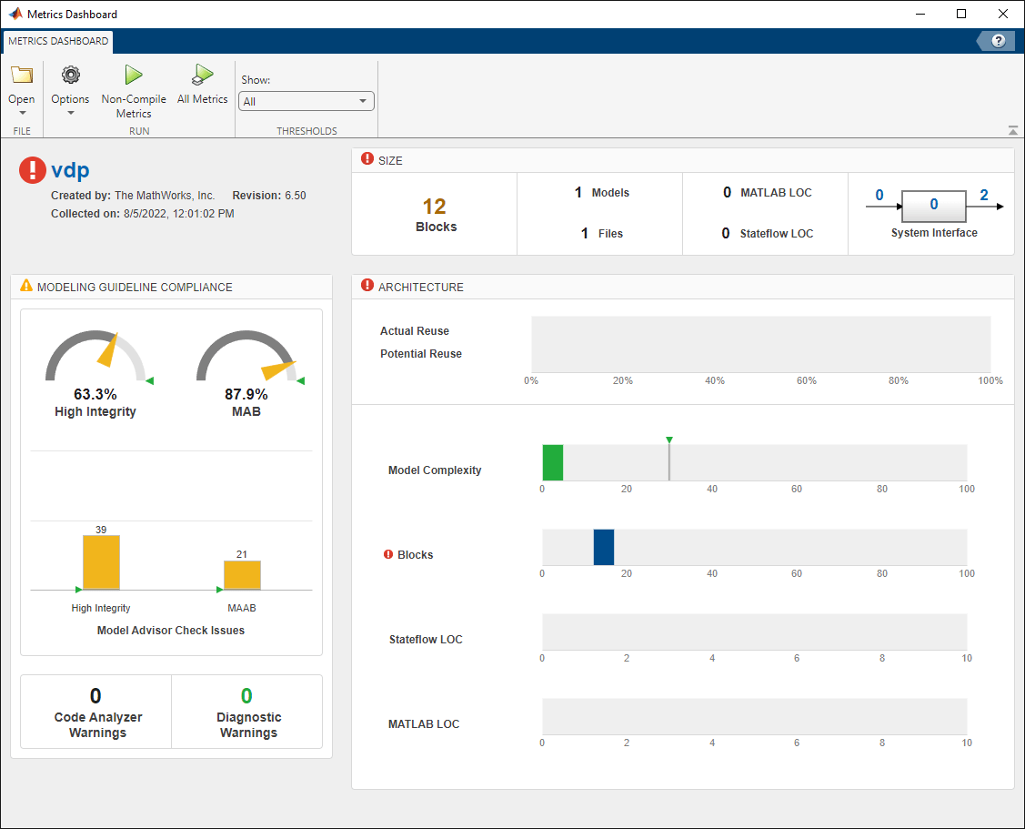The width and height of the screenshot is (1025, 829).
Task: Click the blue Blocks distribution bar
Action: [x=604, y=547]
